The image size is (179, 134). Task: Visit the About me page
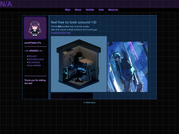[113, 10]
